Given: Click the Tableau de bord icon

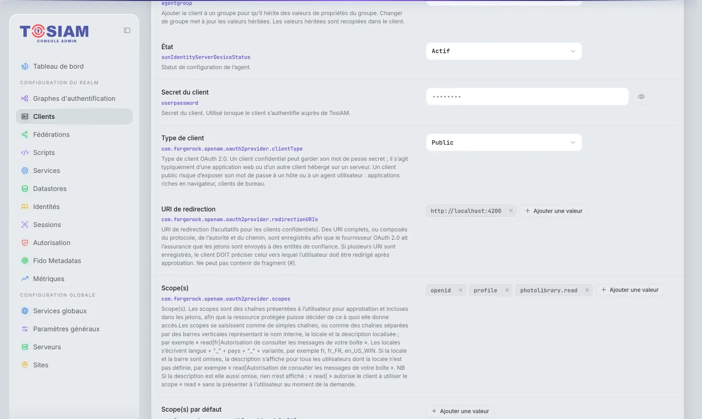Looking at the screenshot, I should pos(25,66).
